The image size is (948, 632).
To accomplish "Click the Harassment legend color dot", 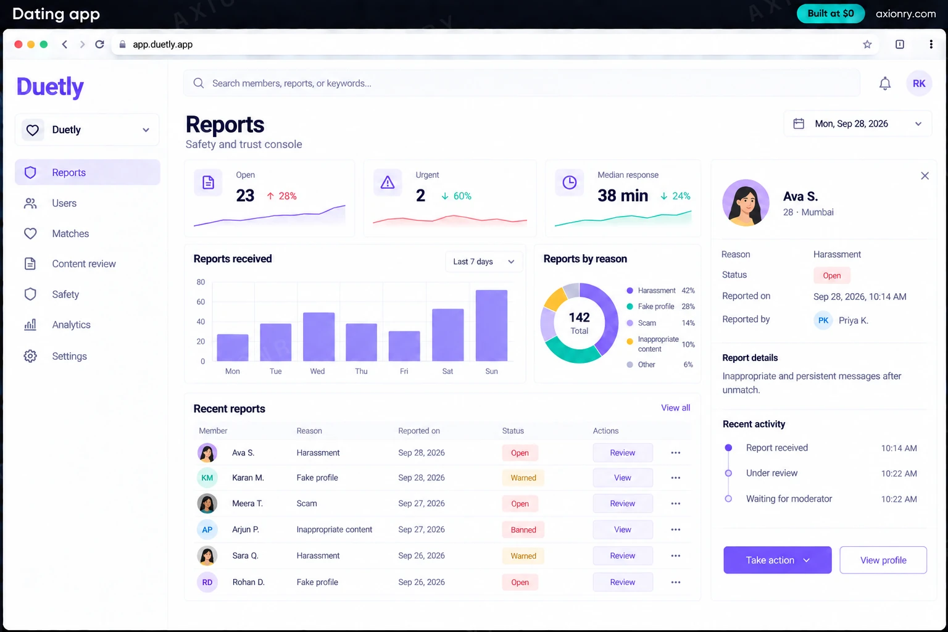I will point(630,291).
